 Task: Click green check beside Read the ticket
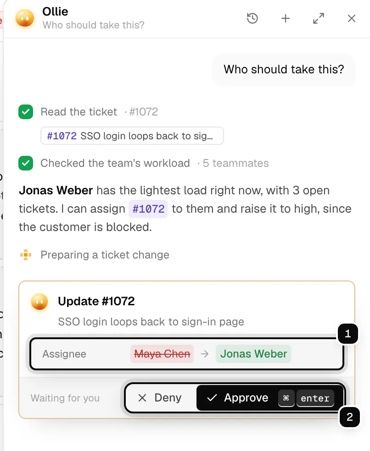tap(26, 112)
